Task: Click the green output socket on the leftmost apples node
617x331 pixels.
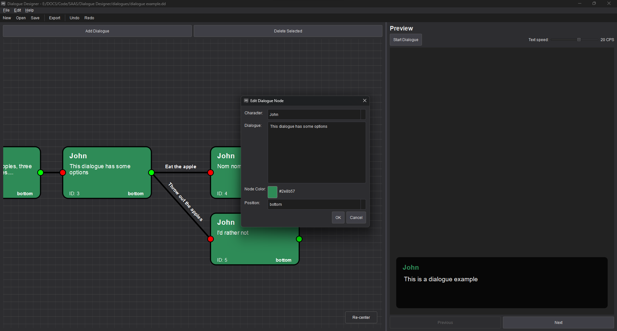Action: (40, 173)
